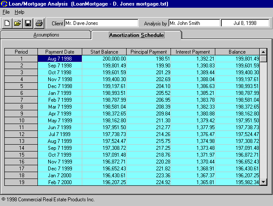
Task: Select row header for period 19
Action: (x=21, y=182)
